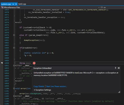
Task: Click the green run-to-click arrow after #endif
Action: point(23,81)
